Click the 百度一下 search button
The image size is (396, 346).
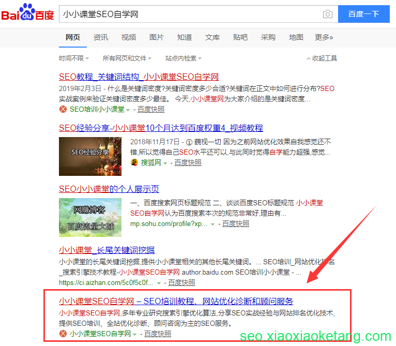pyautogui.click(x=363, y=14)
